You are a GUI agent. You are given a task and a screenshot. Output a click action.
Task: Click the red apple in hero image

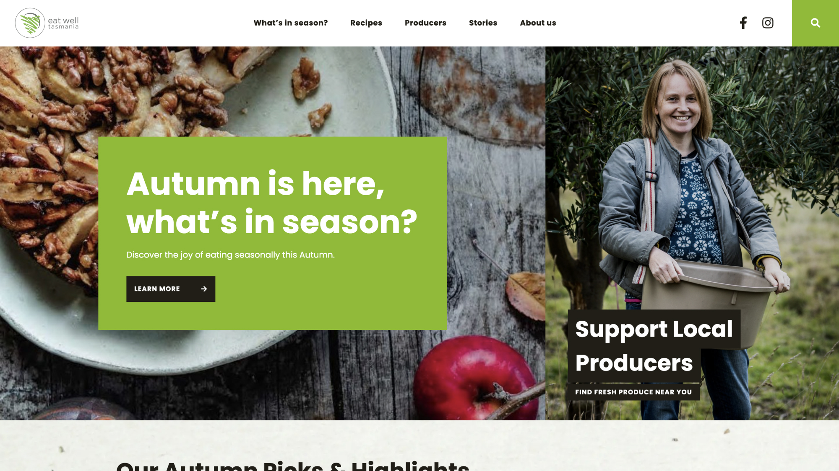pyautogui.click(x=474, y=379)
